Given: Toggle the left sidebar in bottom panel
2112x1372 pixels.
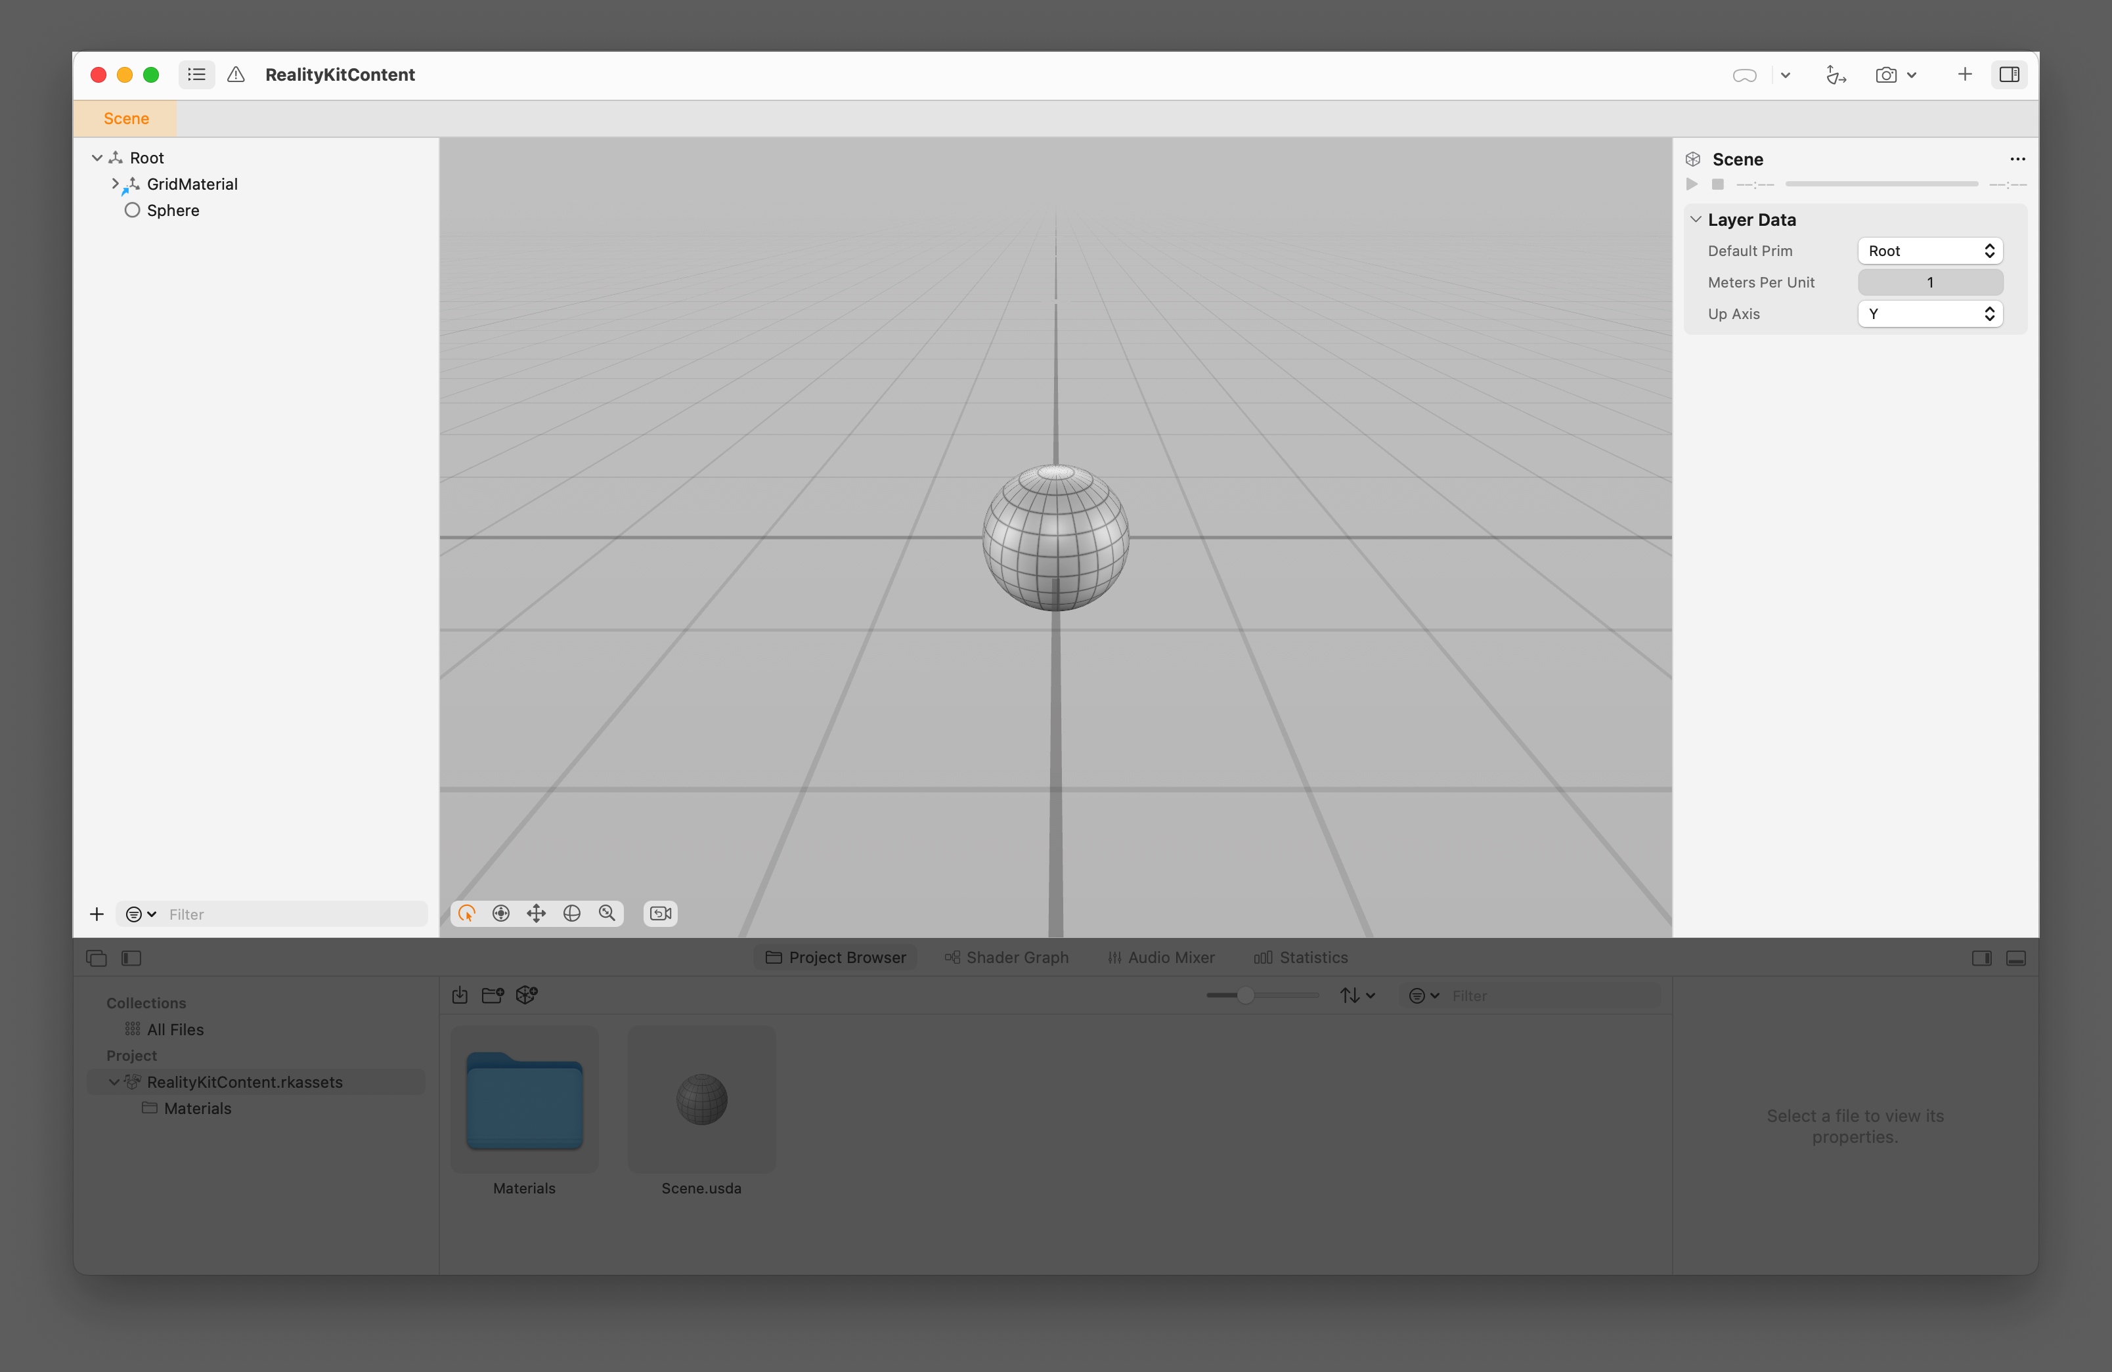Looking at the screenshot, I should (x=131, y=958).
